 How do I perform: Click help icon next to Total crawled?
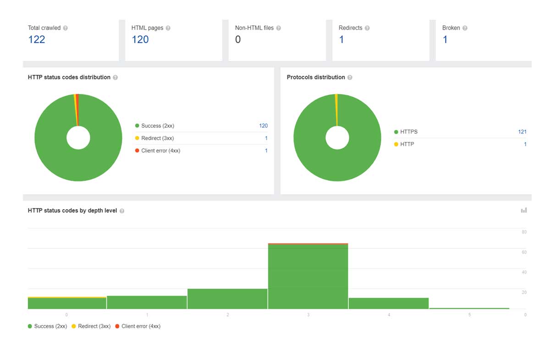point(66,28)
